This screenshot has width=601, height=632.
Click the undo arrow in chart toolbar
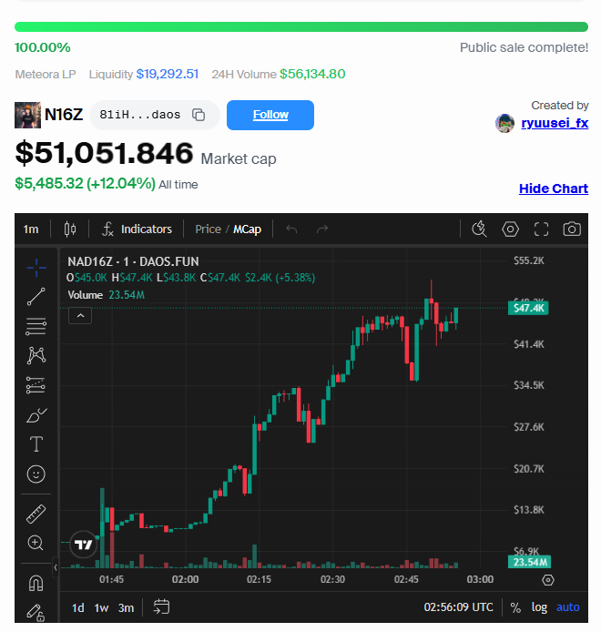[291, 229]
